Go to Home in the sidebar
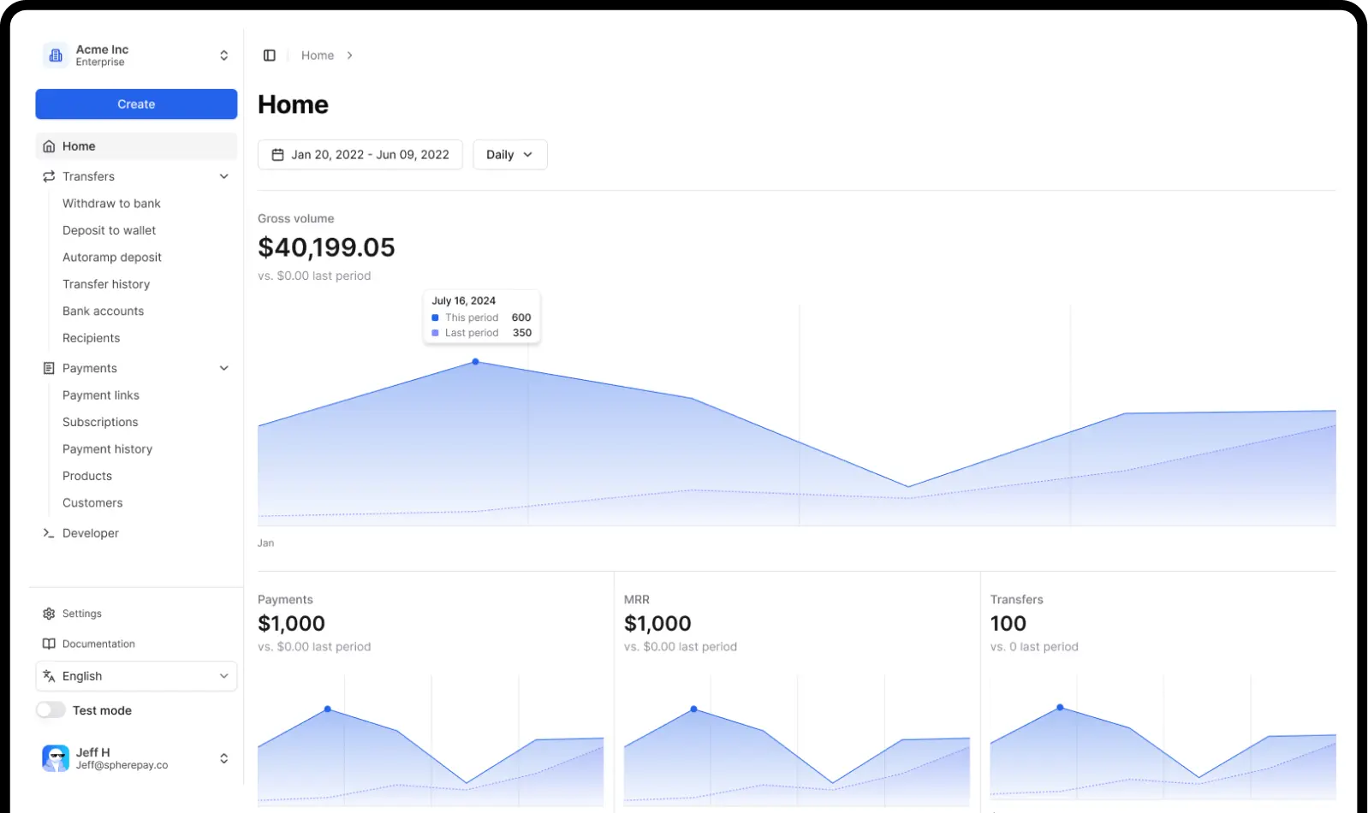 pyautogui.click(x=137, y=146)
